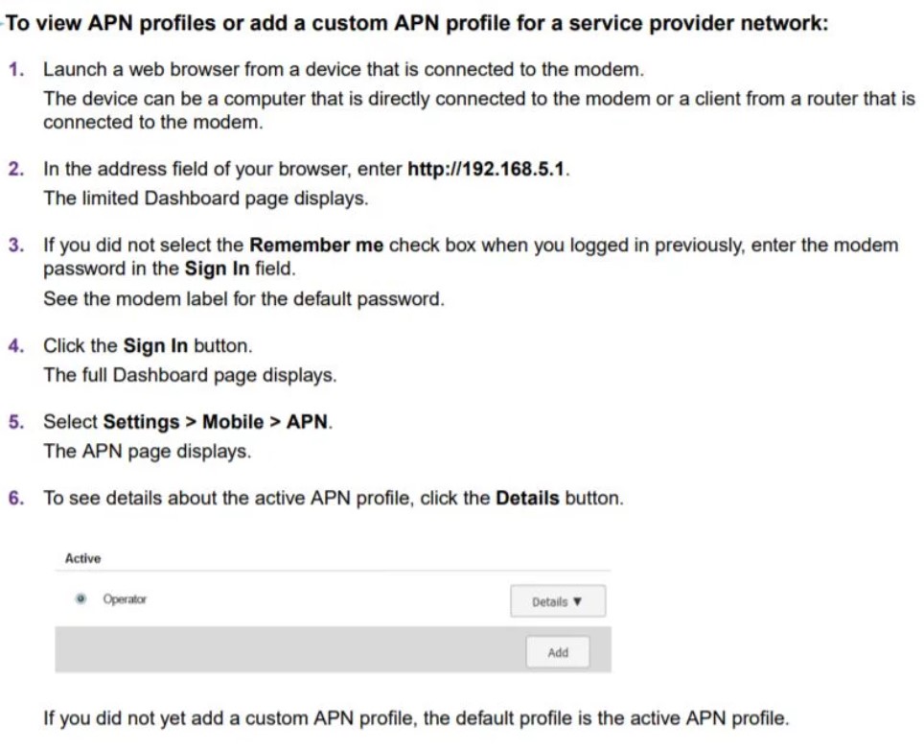Click the bold Mobile word
This screenshot has width=924, height=750.
click(x=233, y=422)
